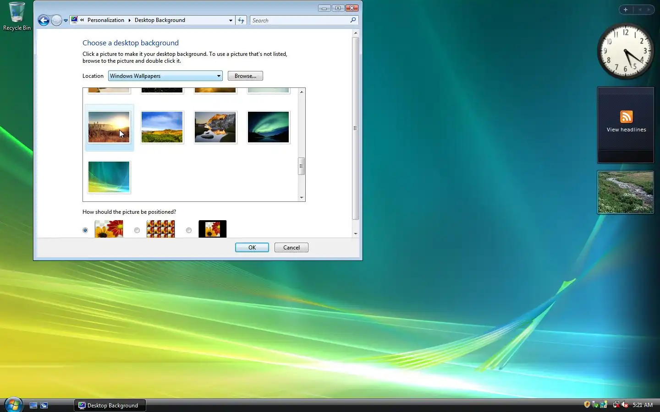Select the aurora borealis wallpaper
This screenshot has height=412, width=660.
coord(269,127)
